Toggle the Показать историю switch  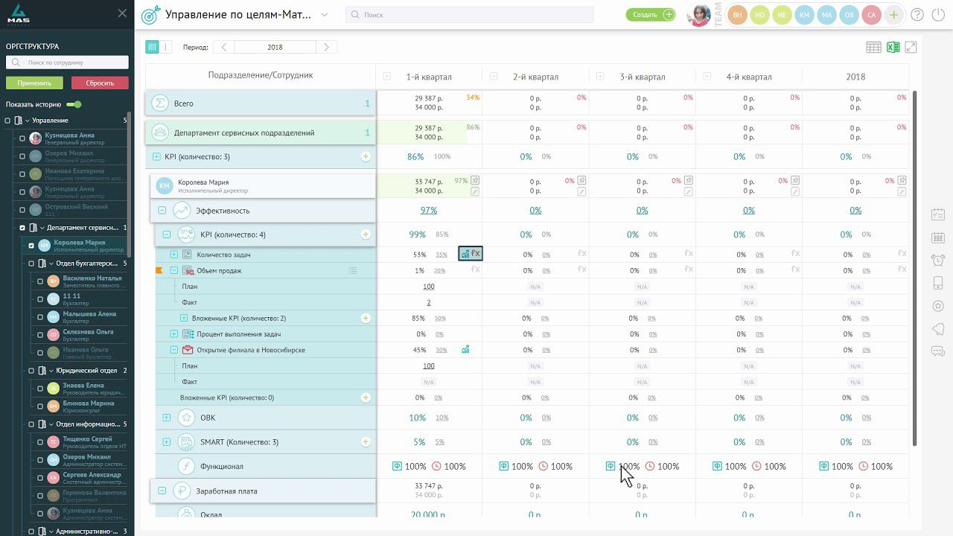[74, 104]
